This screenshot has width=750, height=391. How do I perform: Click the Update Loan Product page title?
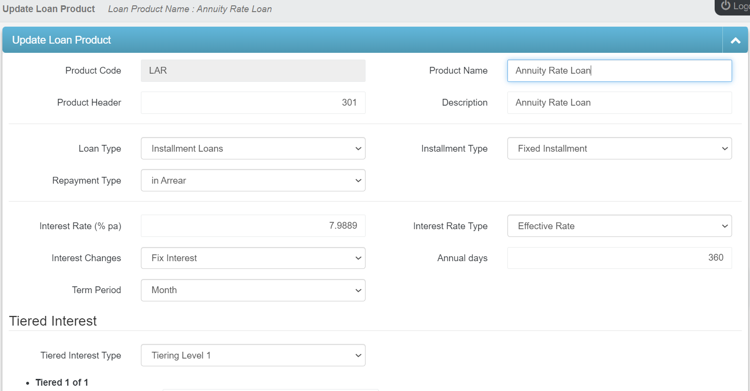48,8
